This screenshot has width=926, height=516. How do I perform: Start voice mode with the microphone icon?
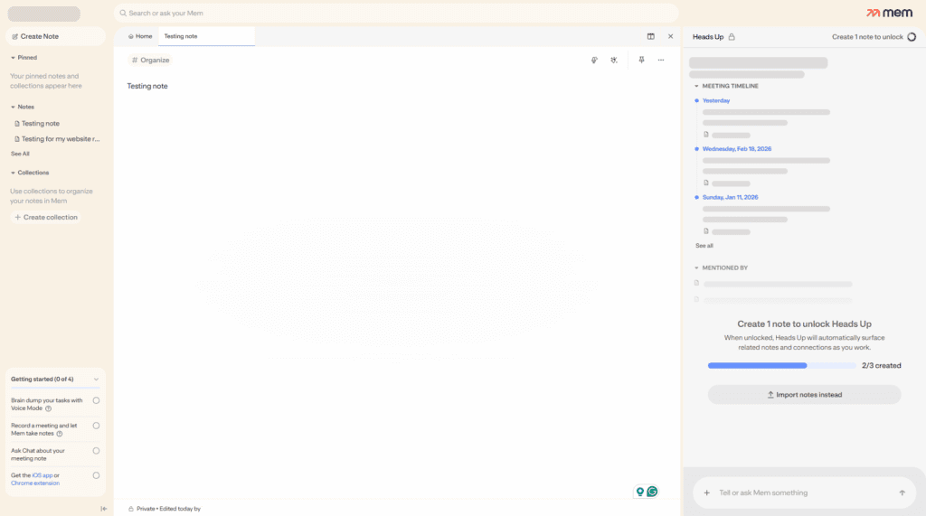click(594, 61)
